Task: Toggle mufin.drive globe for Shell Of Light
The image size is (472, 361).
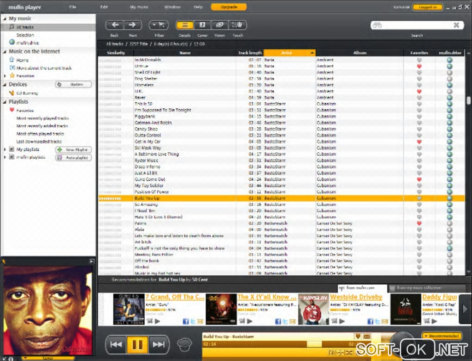Action: (x=450, y=73)
